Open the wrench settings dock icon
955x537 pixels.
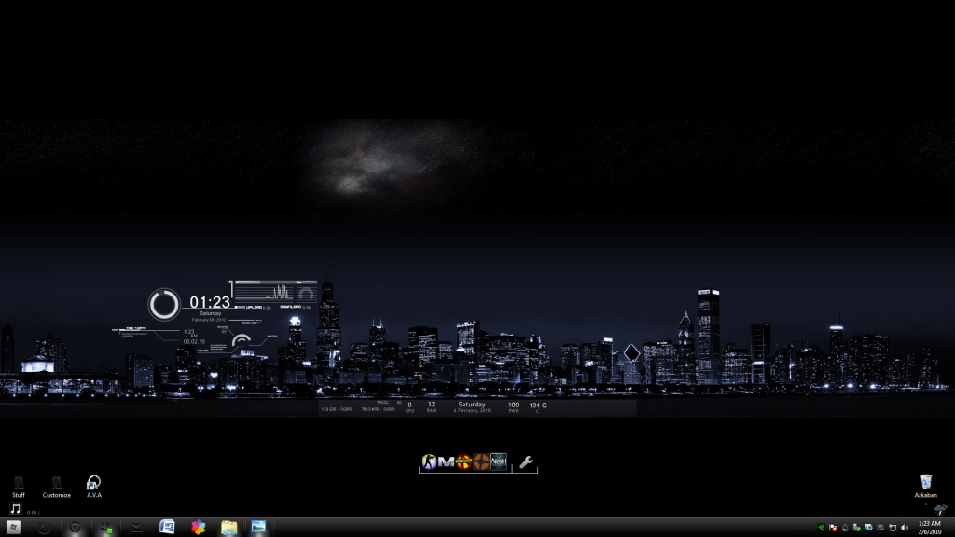[526, 462]
